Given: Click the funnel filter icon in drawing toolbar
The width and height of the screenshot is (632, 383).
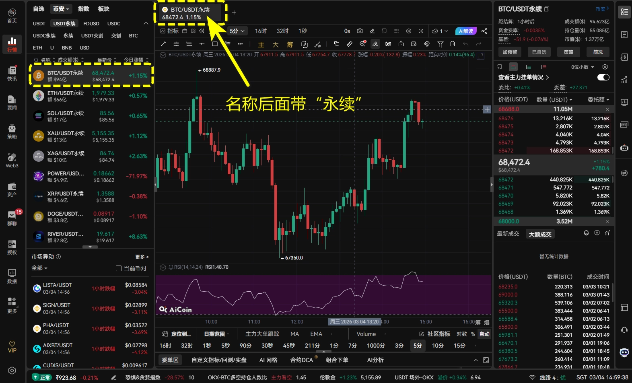Looking at the screenshot, I should (x=440, y=44).
